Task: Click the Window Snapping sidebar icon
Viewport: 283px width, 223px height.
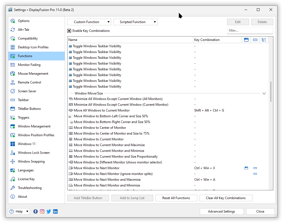Action: click(13, 161)
